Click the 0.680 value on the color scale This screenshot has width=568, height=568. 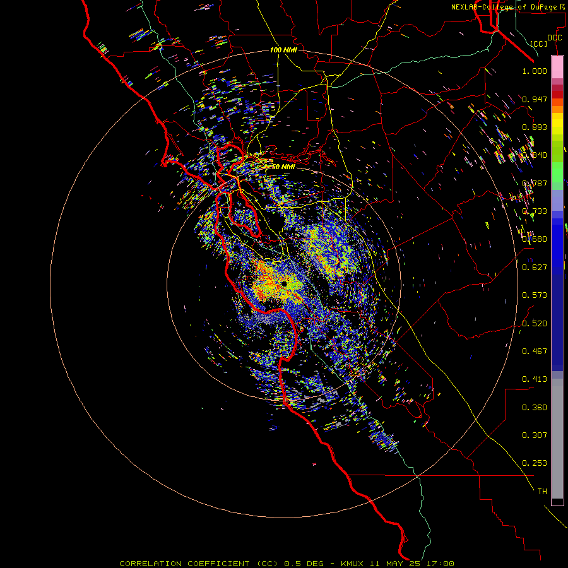(x=535, y=239)
